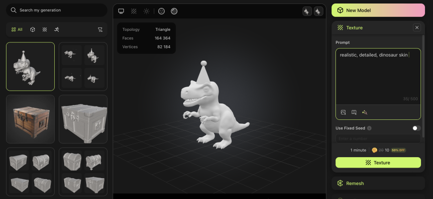This screenshot has height=199, width=433.
Task: Click the Use Fixed Seed info icon
Action: click(369, 128)
